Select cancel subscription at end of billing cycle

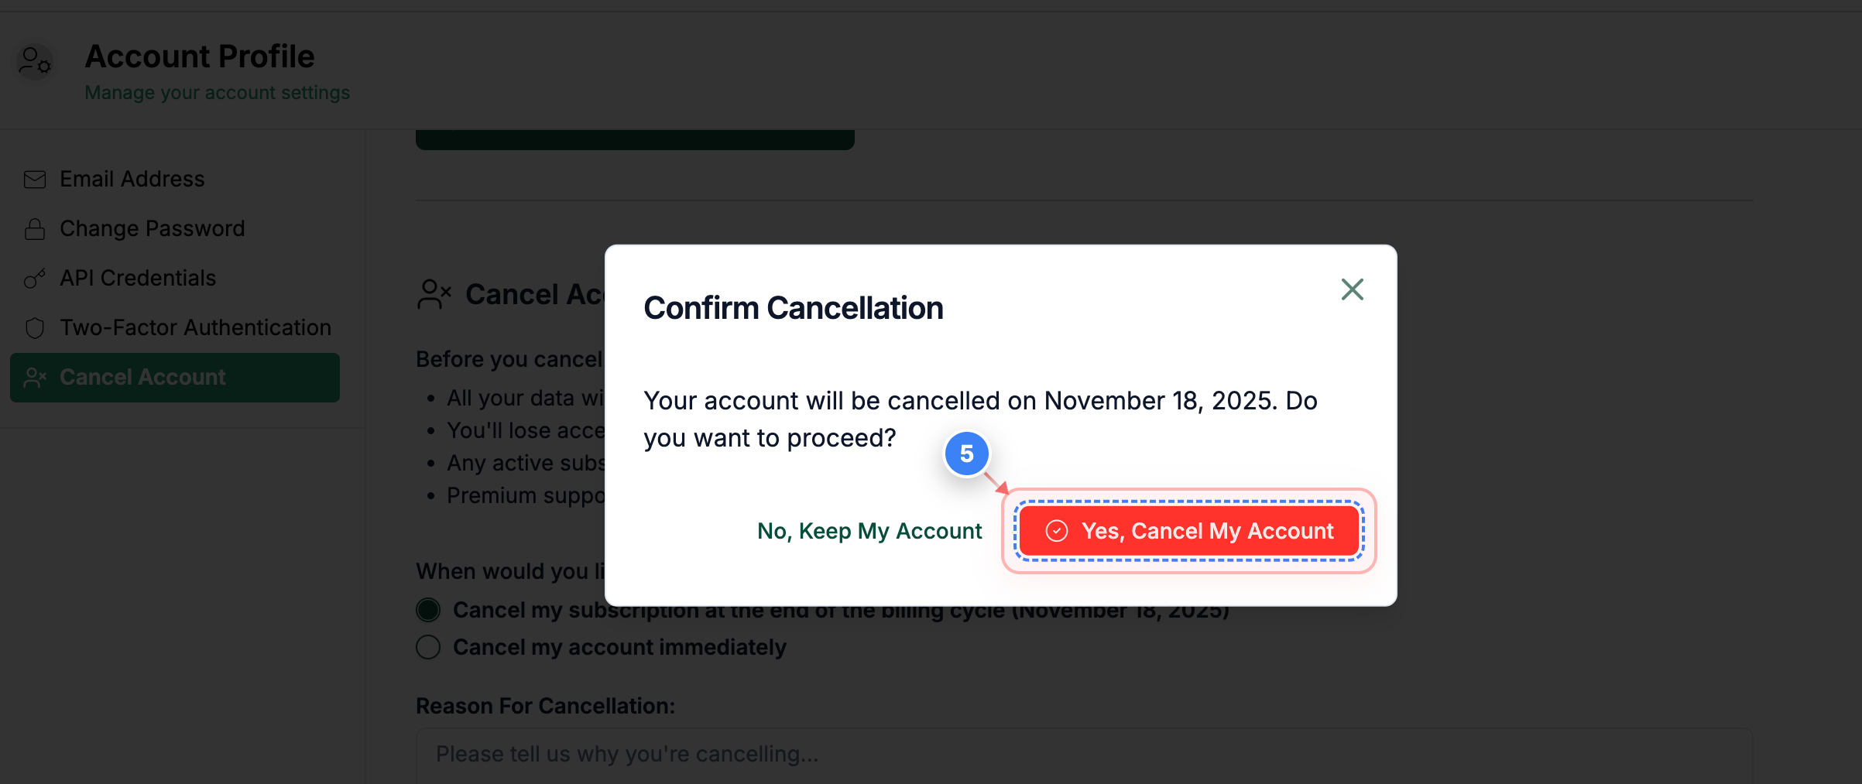pos(427,610)
